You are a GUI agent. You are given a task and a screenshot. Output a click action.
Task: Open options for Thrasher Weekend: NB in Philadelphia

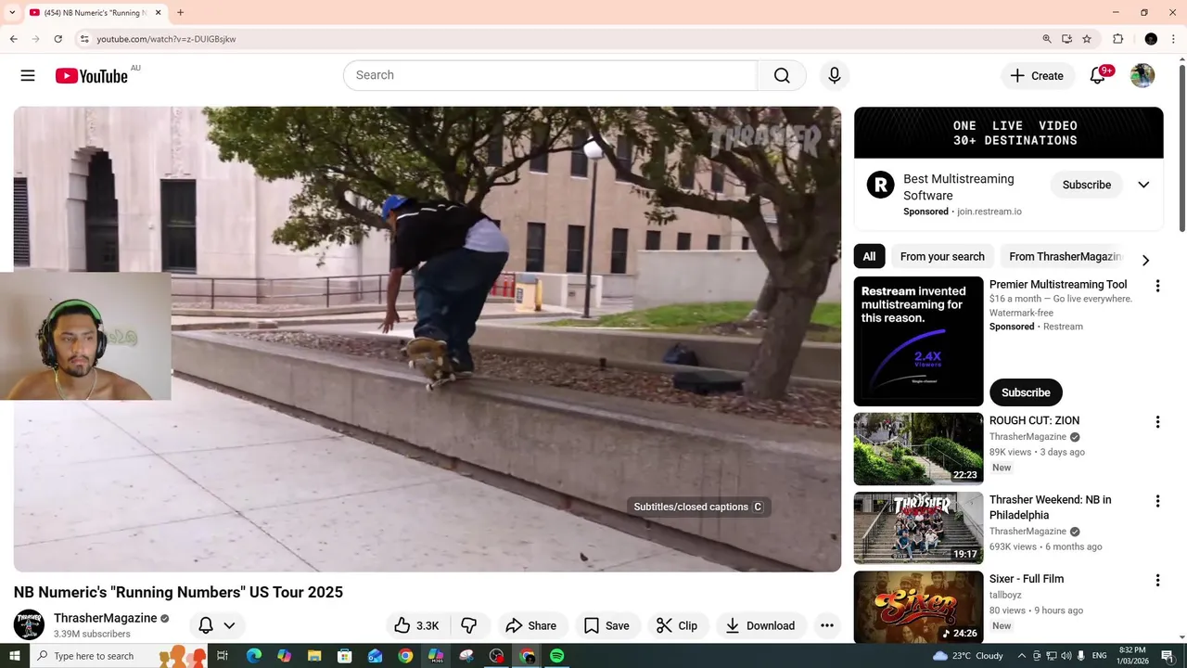click(1157, 501)
